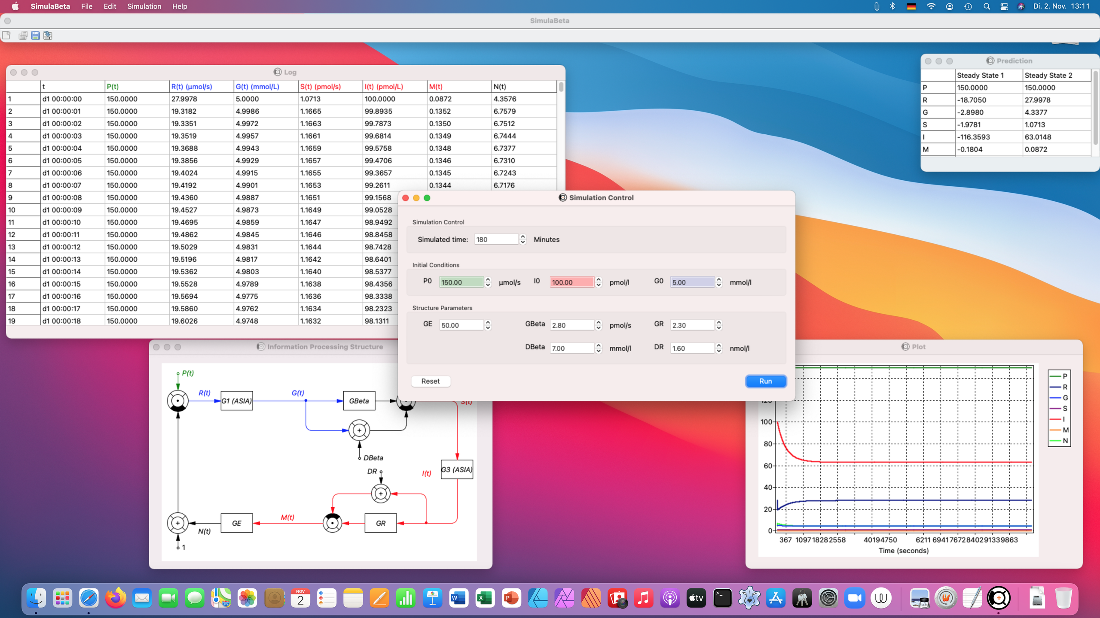Open Calendar from the Dock
This screenshot has height=618, width=1100.
click(x=300, y=598)
